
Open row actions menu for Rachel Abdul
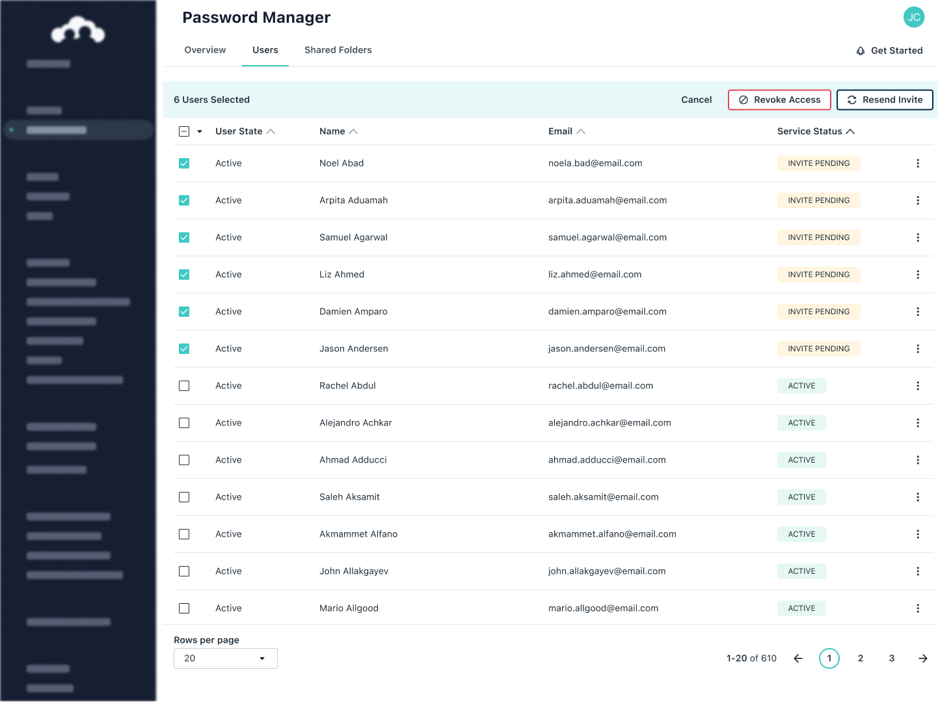click(x=917, y=386)
